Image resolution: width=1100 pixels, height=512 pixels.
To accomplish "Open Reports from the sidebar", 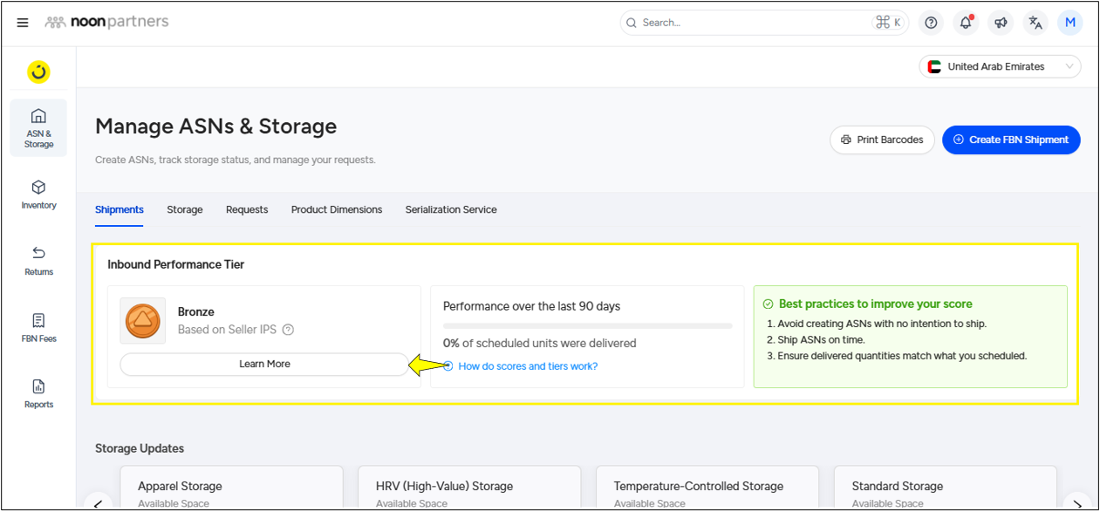I will [x=38, y=393].
